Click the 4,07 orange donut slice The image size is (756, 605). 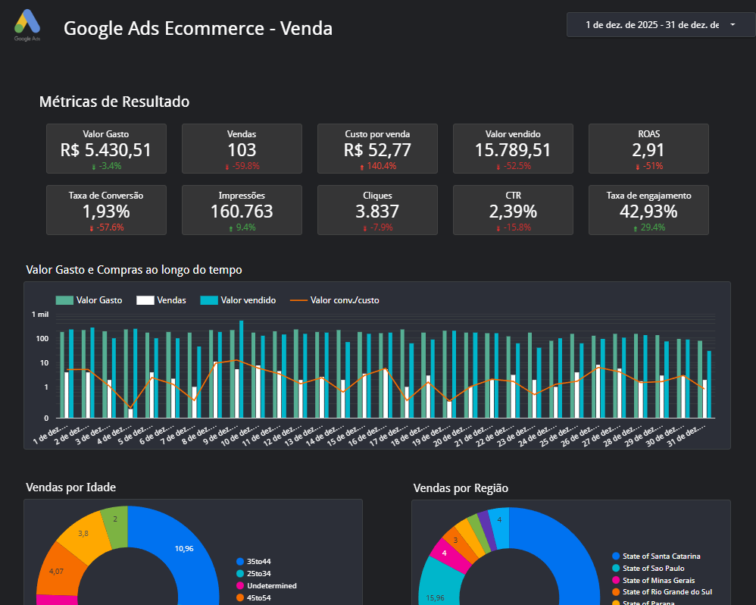pos(56,571)
